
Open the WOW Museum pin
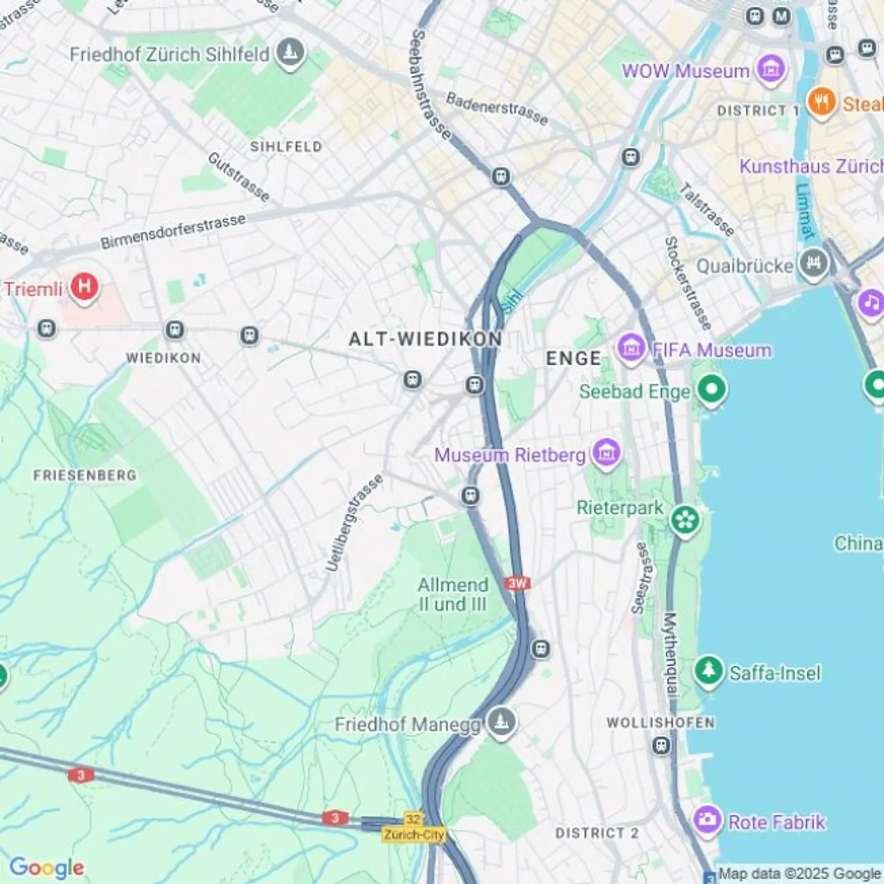[x=771, y=69]
